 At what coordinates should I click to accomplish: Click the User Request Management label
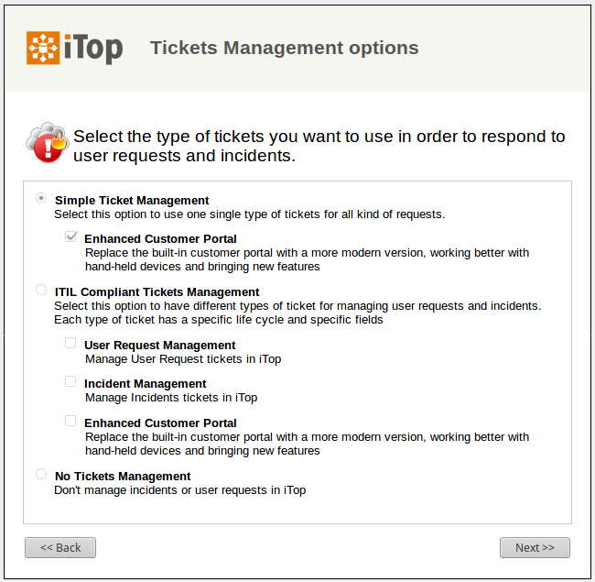click(159, 345)
